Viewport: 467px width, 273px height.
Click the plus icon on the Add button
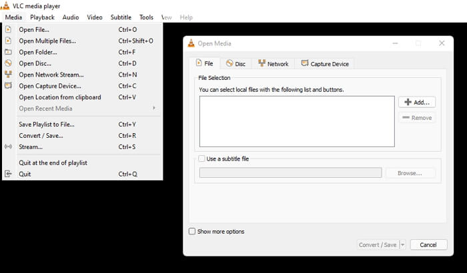coord(408,102)
